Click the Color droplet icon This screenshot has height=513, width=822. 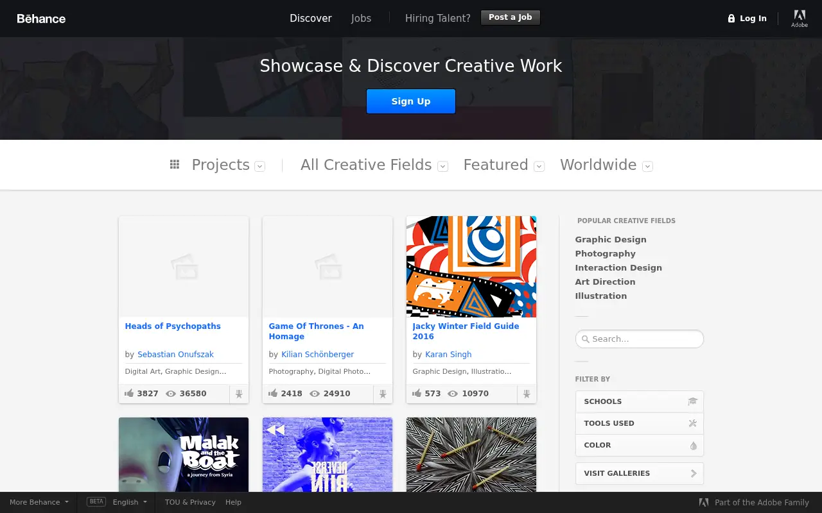pos(693,445)
